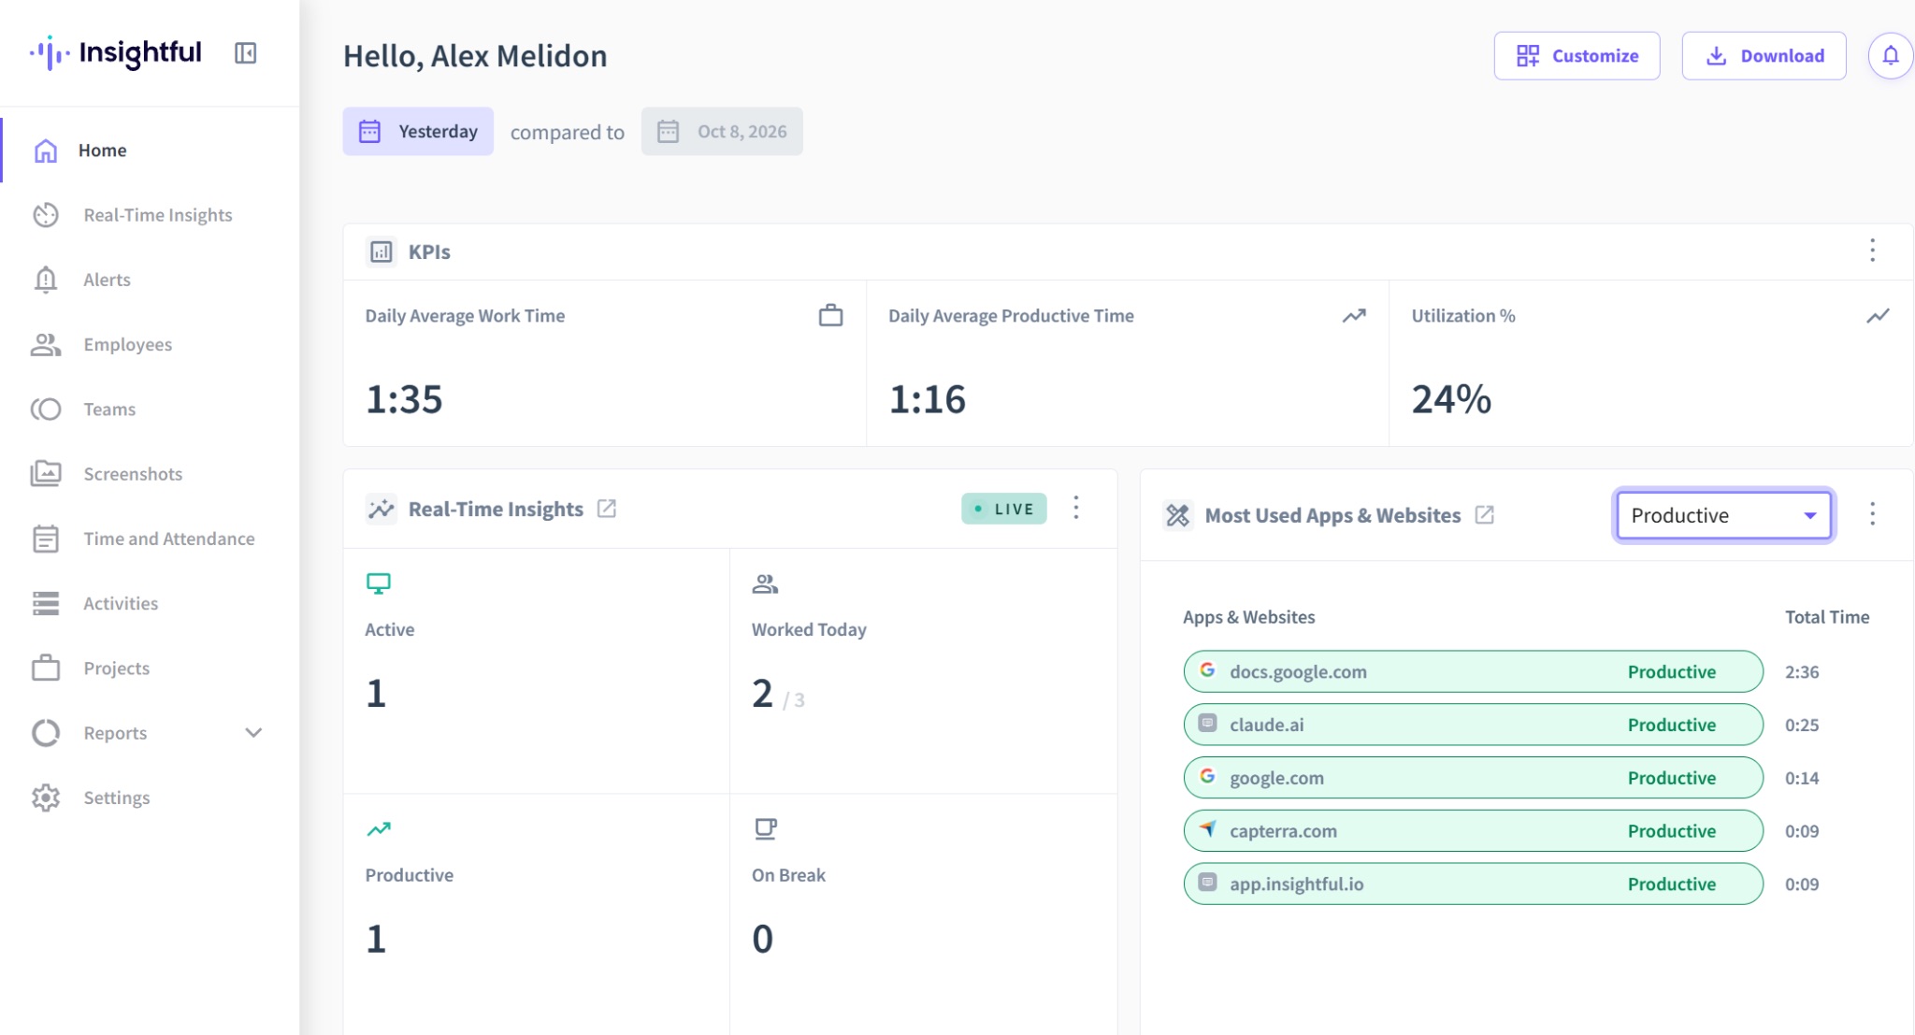Open the Oct 8, 2026 comparison date picker
This screenshot has width=1915, height=1035.
(722, 132)
